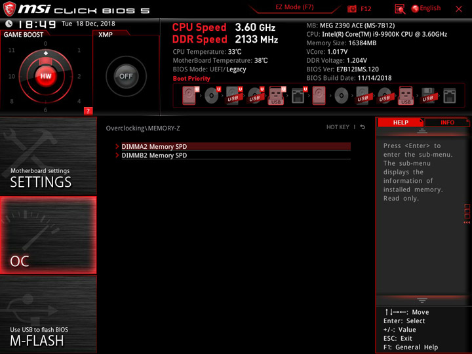Select the UEFI CD/DVD boot device icon

click(212, 96)
